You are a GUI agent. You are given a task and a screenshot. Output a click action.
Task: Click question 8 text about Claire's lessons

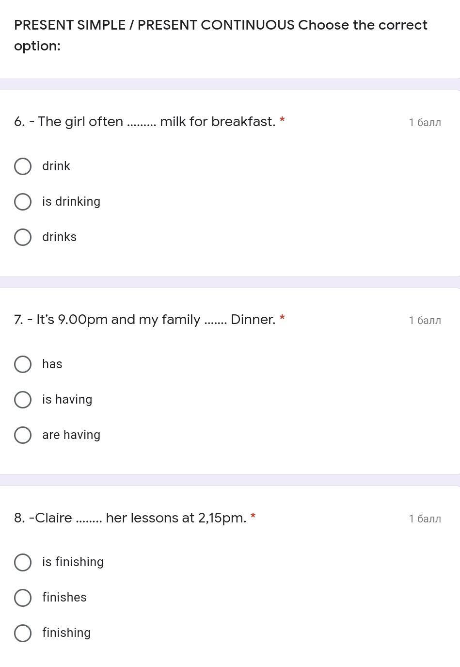[x=130, y=518]
